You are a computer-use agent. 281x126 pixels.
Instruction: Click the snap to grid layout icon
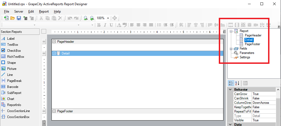point(181,25)
